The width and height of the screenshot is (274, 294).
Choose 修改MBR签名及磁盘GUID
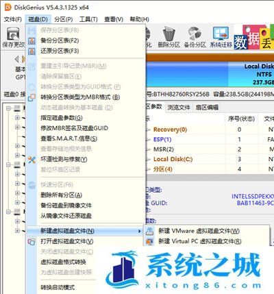(86, 128)
